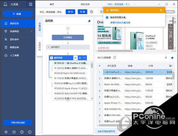Add a field using the plus icon above the data table
Screen dimensions: 178x136
(166, 57)
